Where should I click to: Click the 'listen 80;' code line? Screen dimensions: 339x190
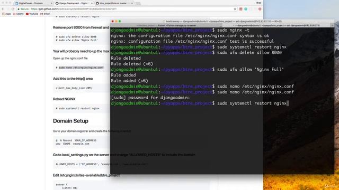tap(69, 188)
